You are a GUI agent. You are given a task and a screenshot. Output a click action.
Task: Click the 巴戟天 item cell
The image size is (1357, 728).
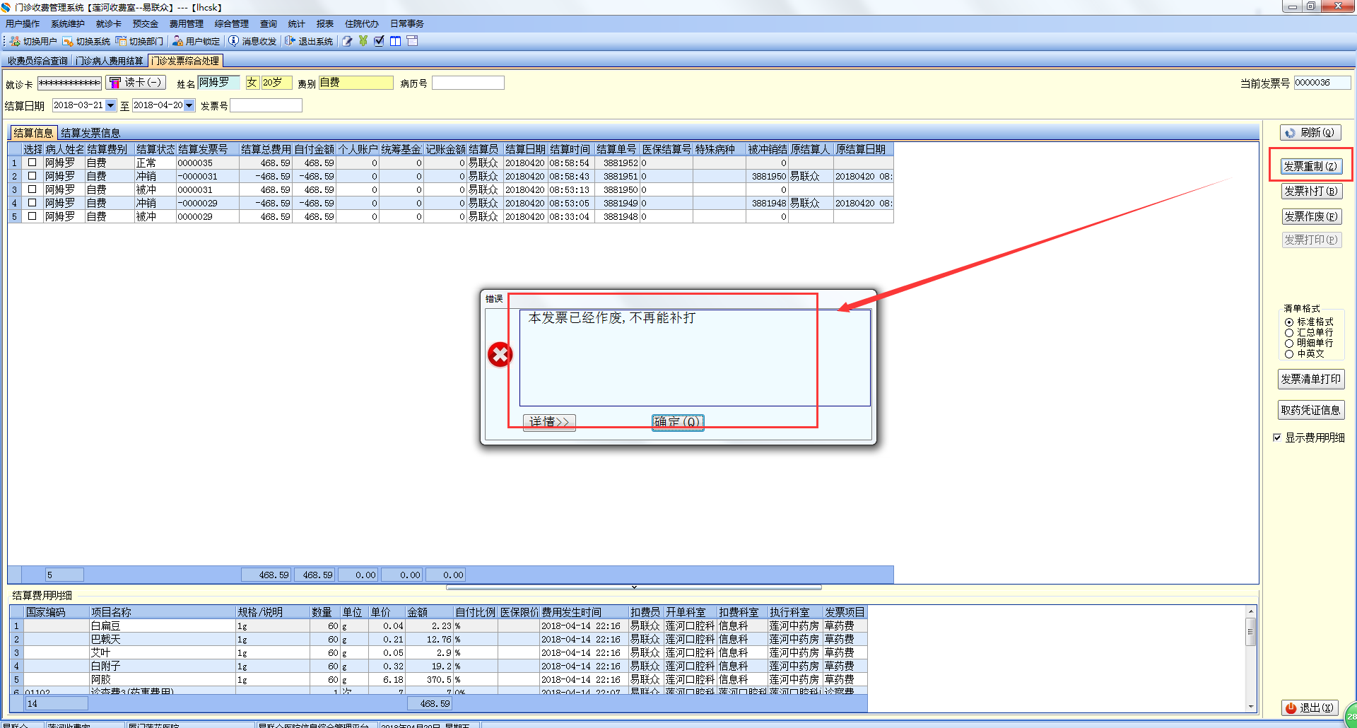pyautogui.click(x=163, y=639)
